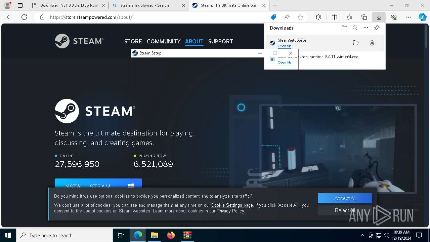
Task: Reject all optional cookies
Action: click(345, 210)
